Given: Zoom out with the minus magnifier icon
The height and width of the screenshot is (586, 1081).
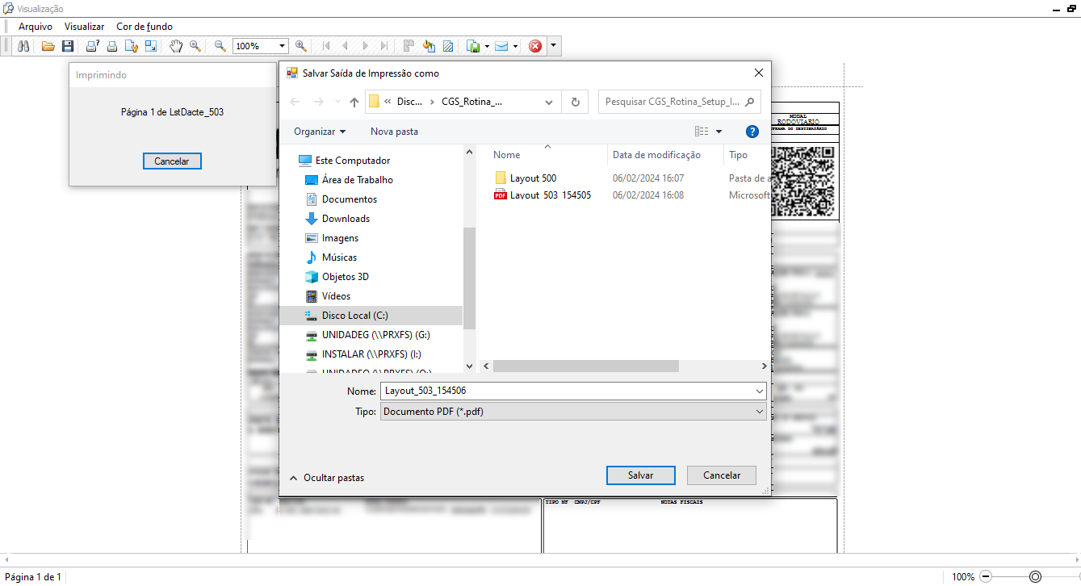Looking at the screenshot, I should [220, 46].
